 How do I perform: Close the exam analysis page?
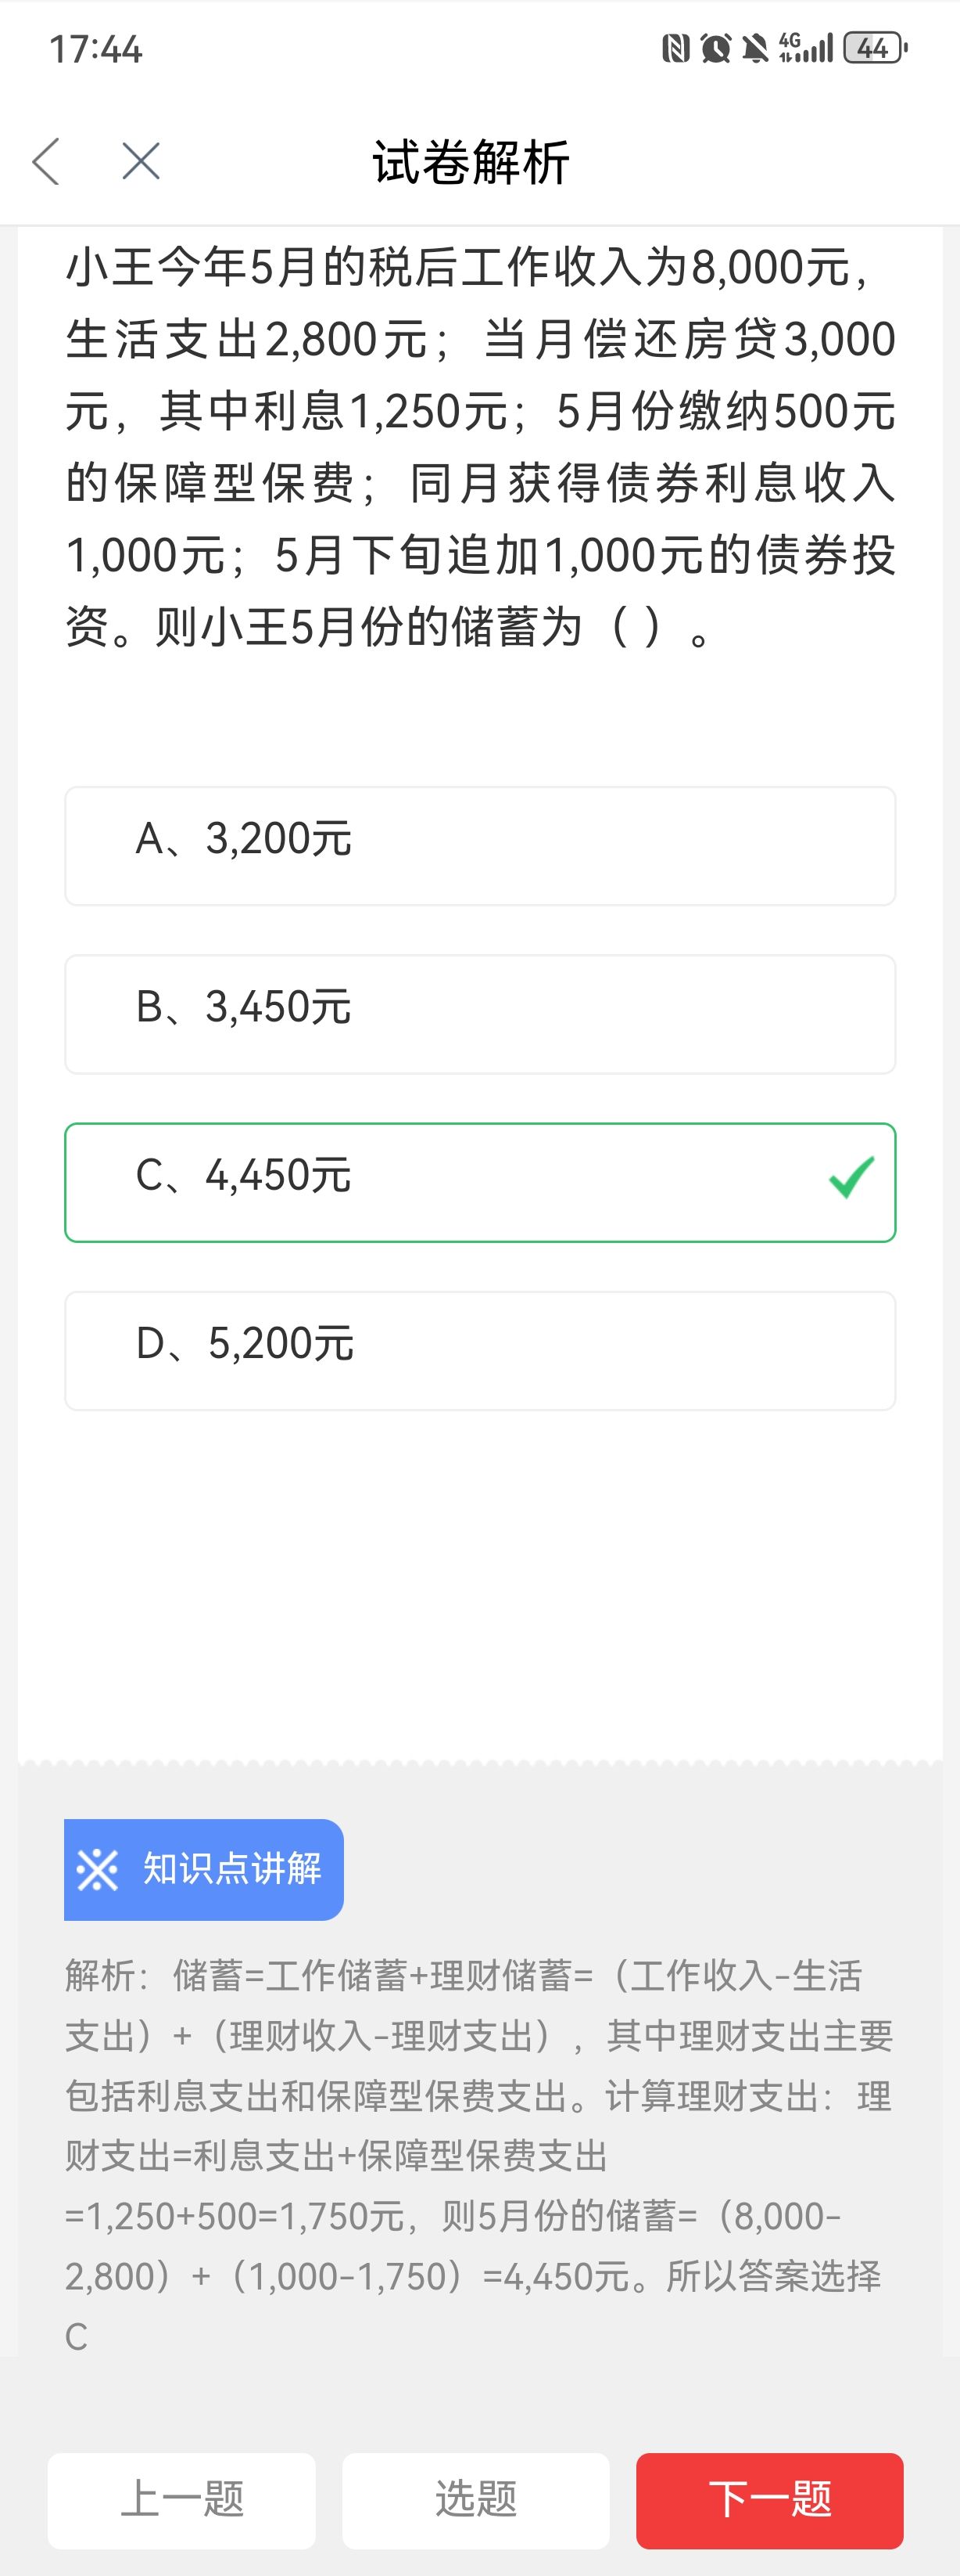click(141, 161)
